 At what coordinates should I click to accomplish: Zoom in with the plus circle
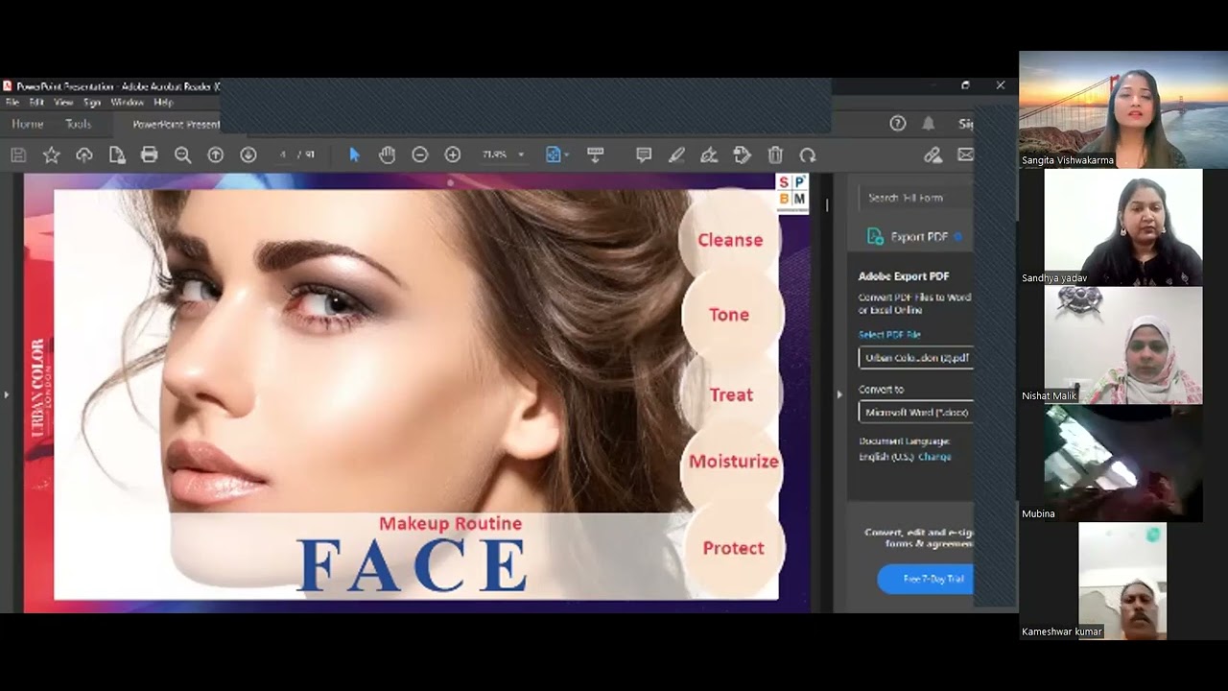(x=453, y=155)
